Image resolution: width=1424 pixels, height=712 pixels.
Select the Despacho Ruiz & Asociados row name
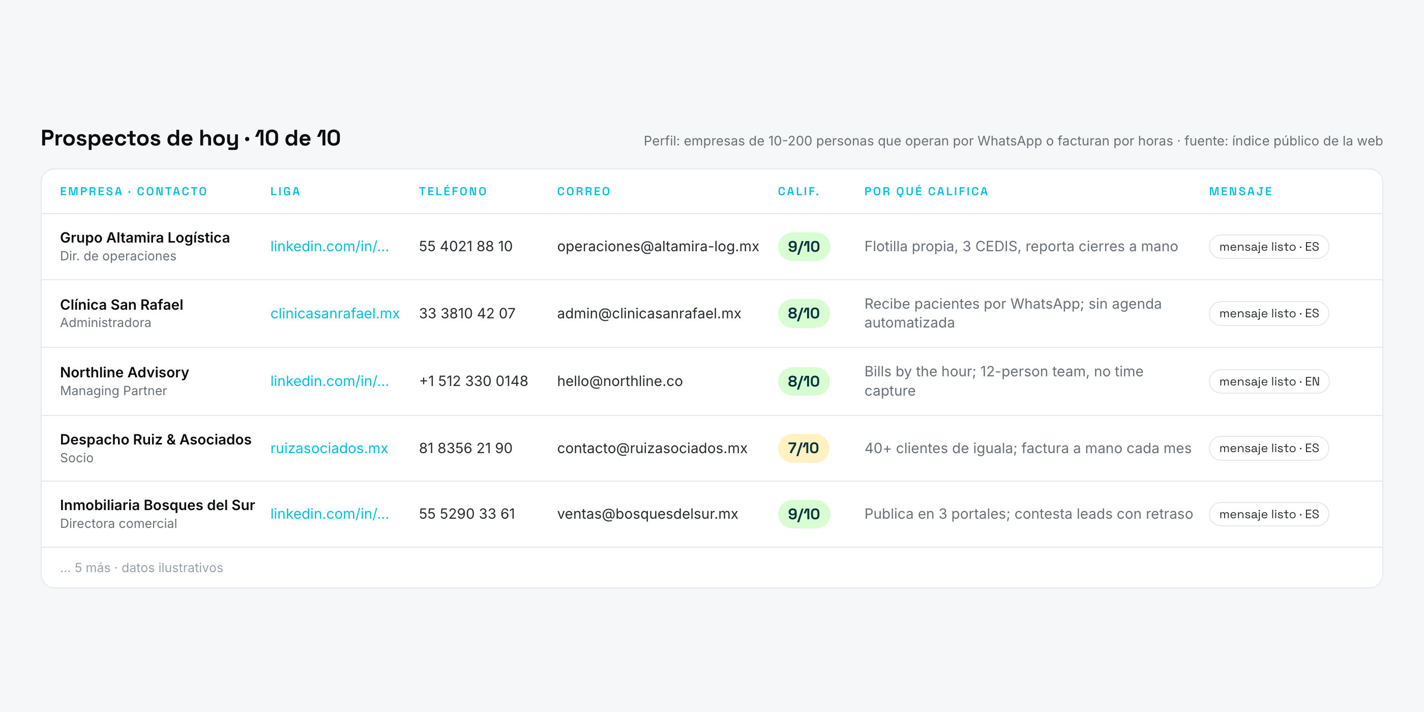pyautogui.click(x=155, y=439)
